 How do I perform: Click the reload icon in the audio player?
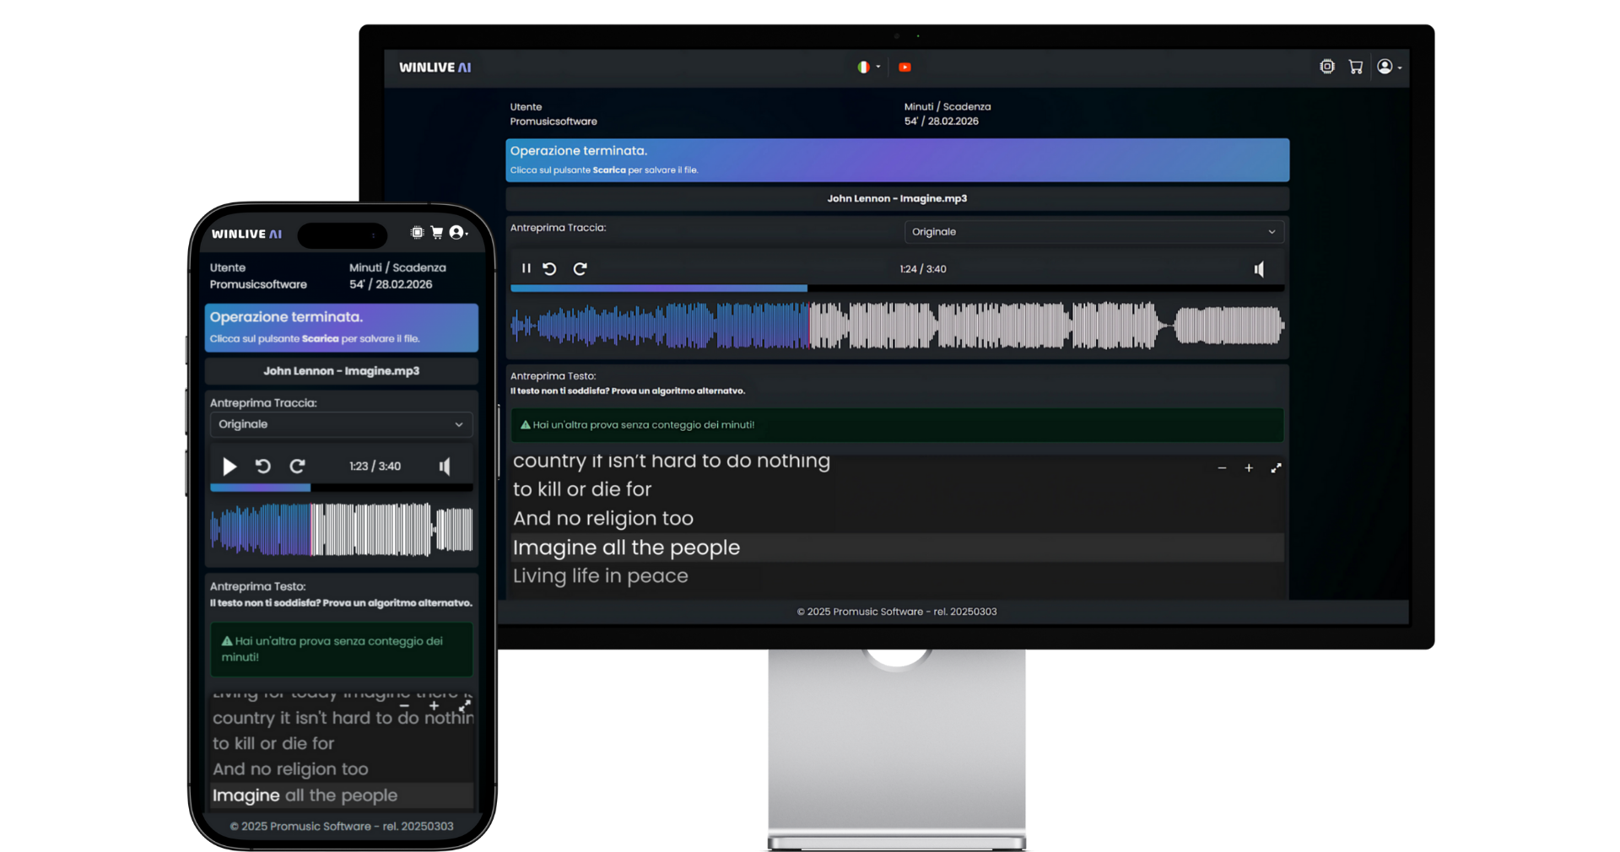580,268
